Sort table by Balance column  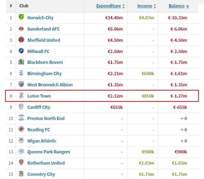click(177, 6)
